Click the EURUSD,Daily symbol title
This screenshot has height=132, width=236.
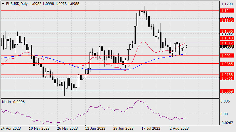coord(17,4)
